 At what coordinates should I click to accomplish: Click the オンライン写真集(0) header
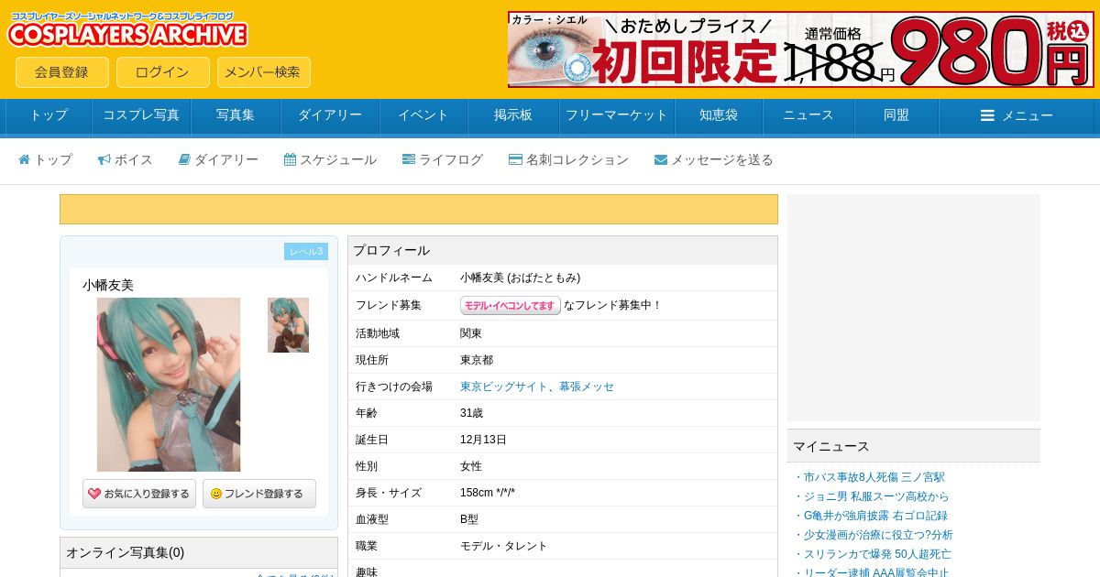(x=199, y=552)
